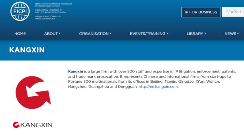The image size is (244, 135).
Task: Open the EVENTS/TRAINING menu
Action: pyautogui.click(x=149, y=33)
